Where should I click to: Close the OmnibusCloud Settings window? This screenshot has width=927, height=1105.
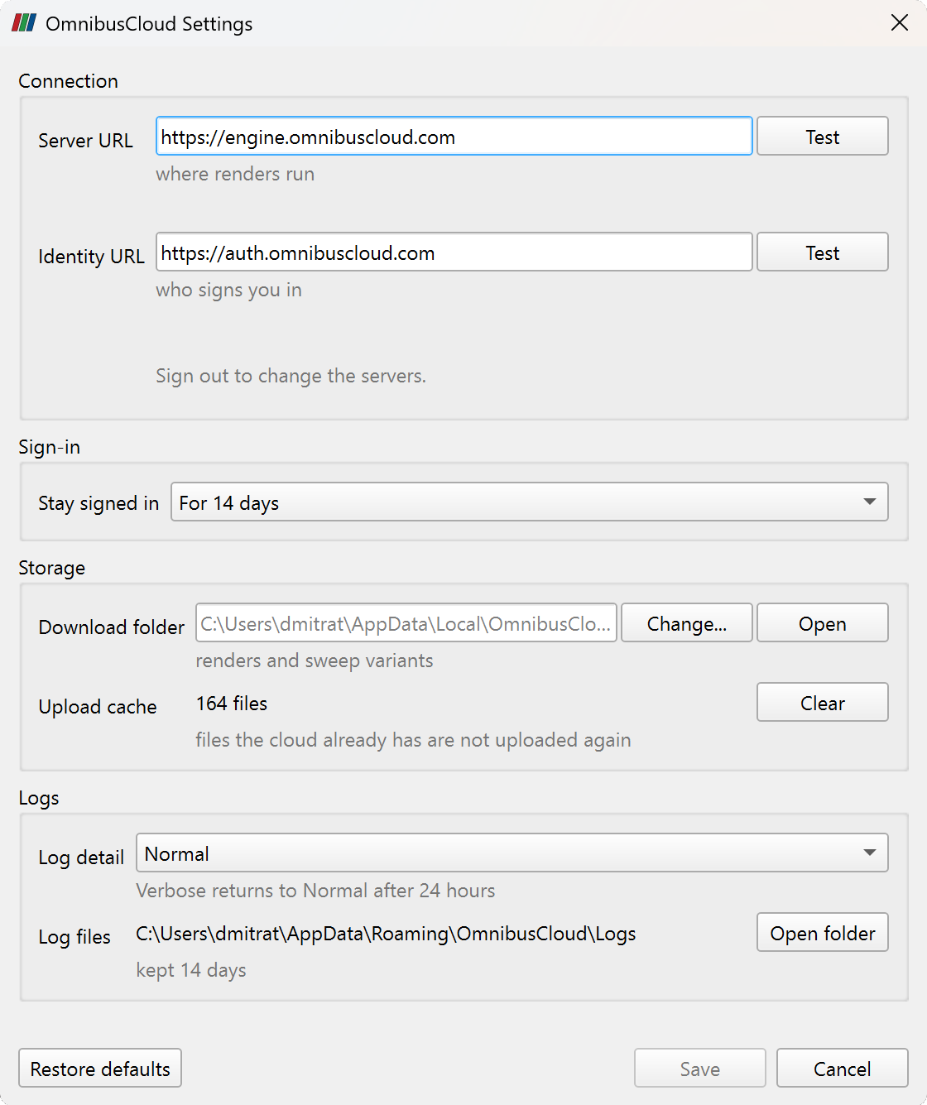click(900, 23)
